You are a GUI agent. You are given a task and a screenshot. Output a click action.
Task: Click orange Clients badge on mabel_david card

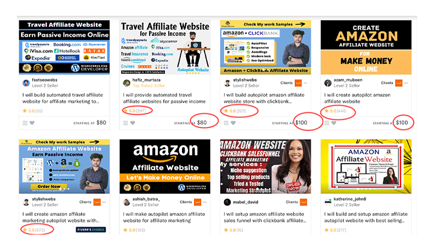(304, 202)
